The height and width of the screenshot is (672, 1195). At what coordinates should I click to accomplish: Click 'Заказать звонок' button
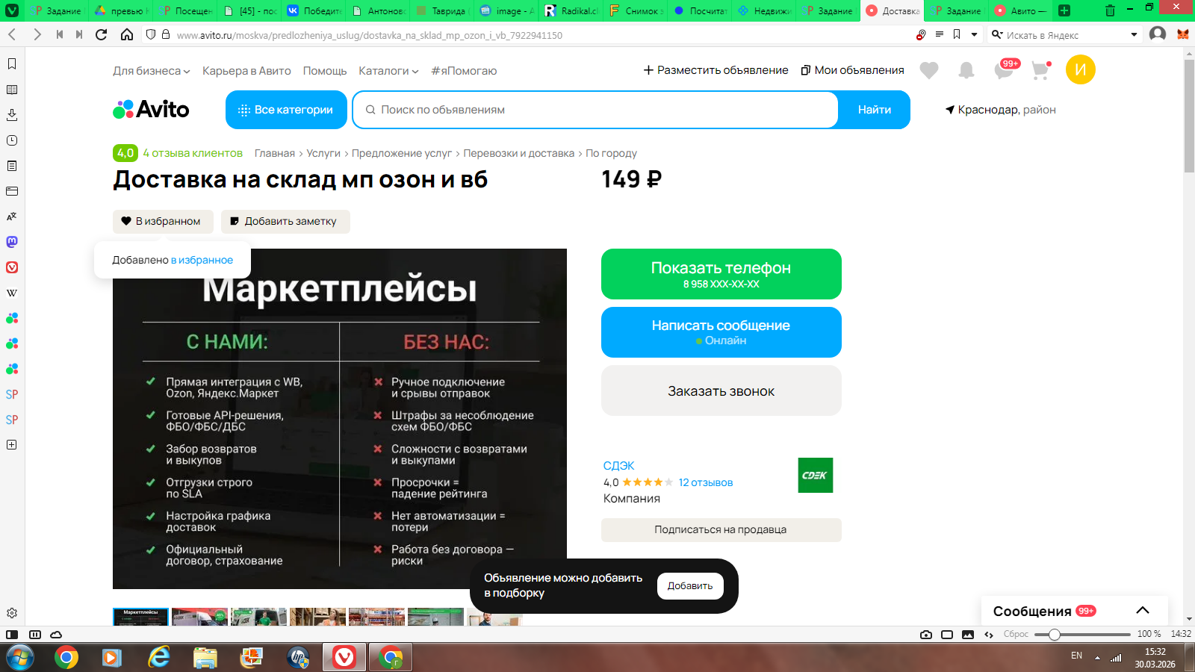click(x=721, y=391)
